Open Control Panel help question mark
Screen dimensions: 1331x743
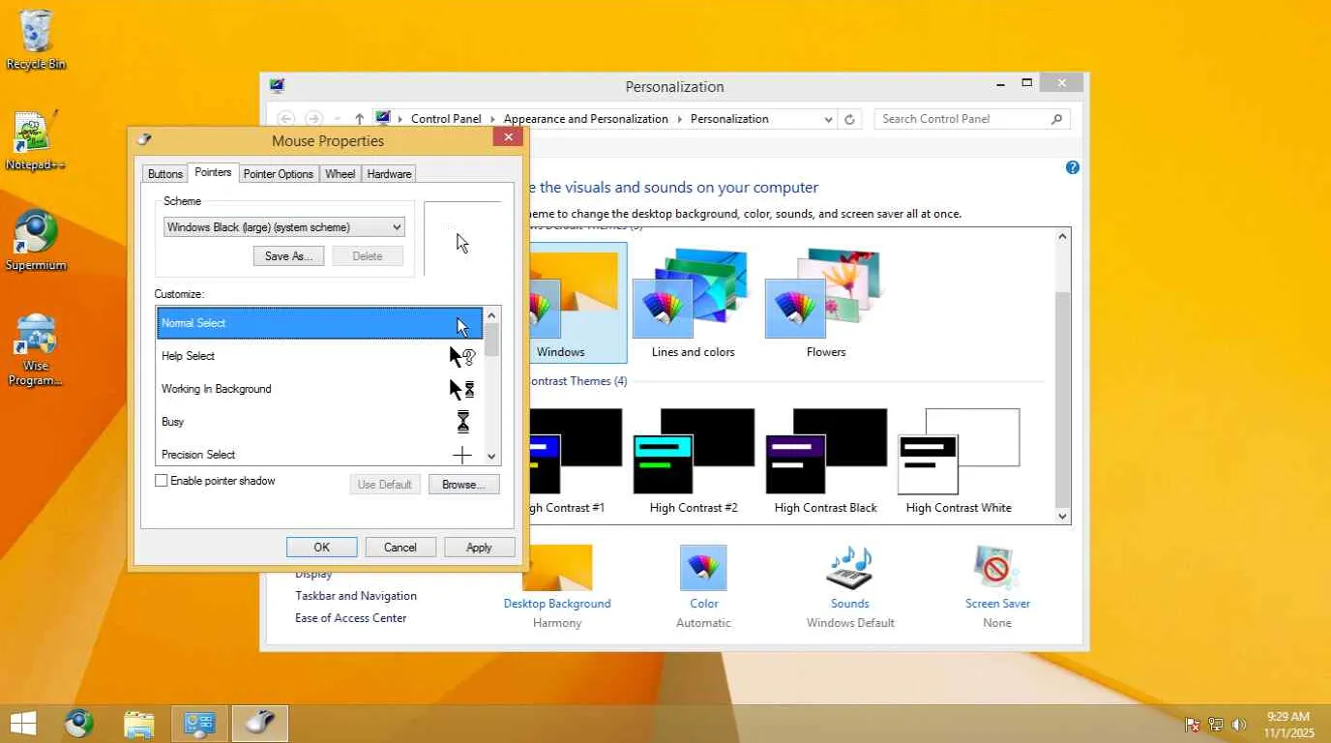click(x=1073, y=167)
